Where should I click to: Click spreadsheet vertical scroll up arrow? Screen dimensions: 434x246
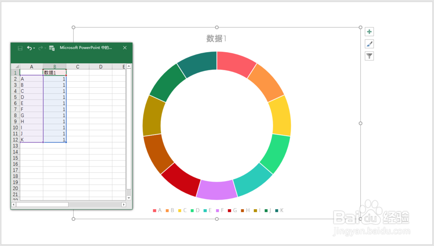(129, 66)
